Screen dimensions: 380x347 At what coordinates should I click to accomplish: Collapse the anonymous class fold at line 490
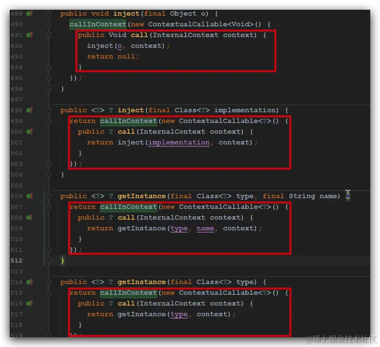[49, 24]
